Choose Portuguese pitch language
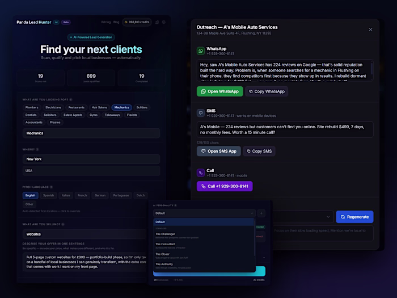Image resolution: width=397 pixels, height=298 pixels. (x=121, y=195)
